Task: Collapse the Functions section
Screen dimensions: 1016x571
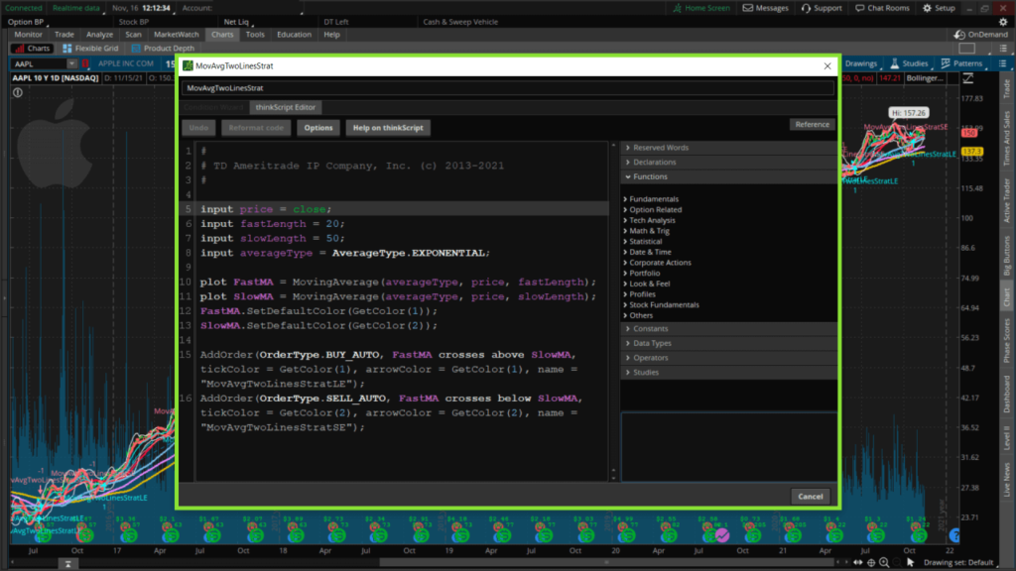Action: click(x=728, y=176)
